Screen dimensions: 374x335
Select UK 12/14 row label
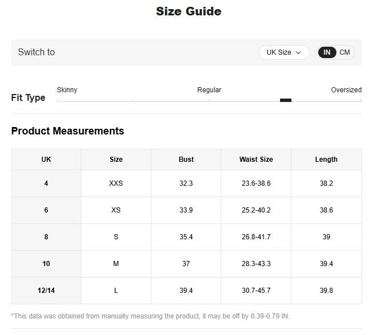coord(46,291)
